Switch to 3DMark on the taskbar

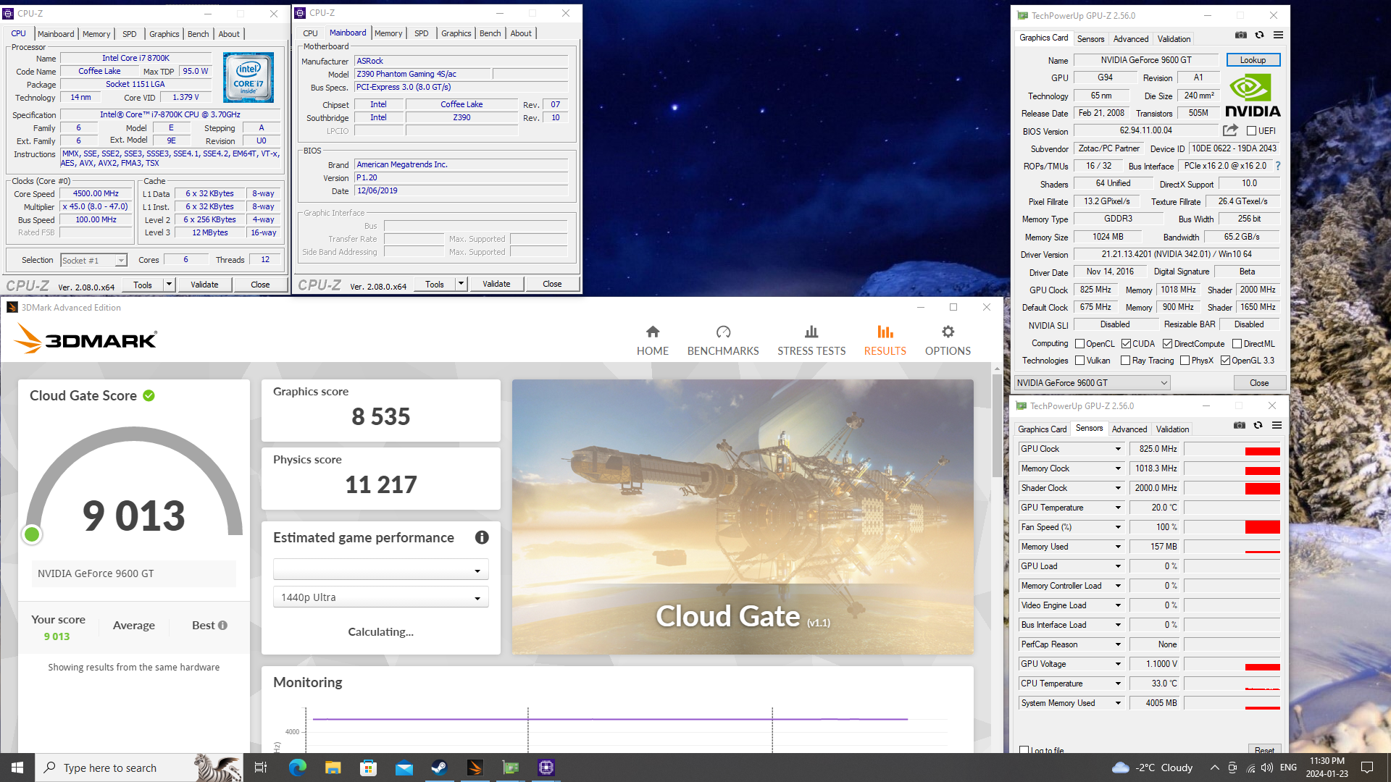(x=475, y=768)
